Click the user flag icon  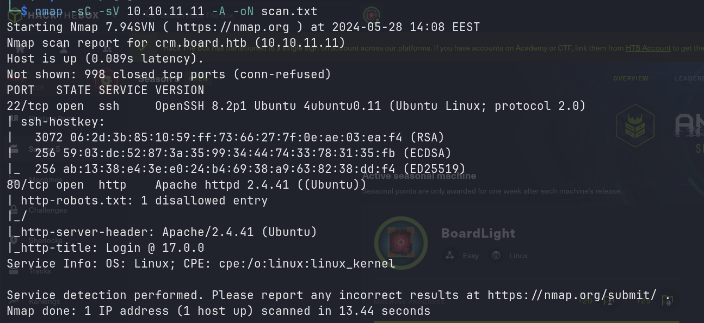pos(609,301)
